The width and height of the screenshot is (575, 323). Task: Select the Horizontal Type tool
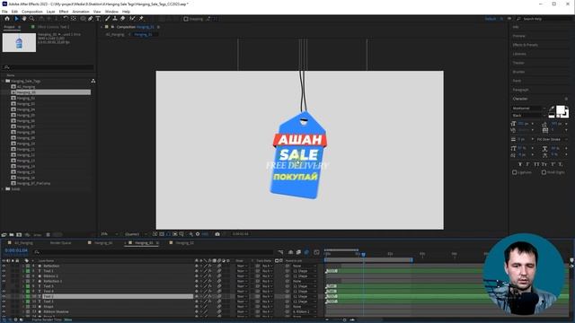click(x=98, y=18)
